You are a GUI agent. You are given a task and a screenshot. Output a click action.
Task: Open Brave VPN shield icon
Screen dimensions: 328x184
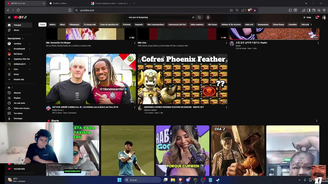point(324,10)
